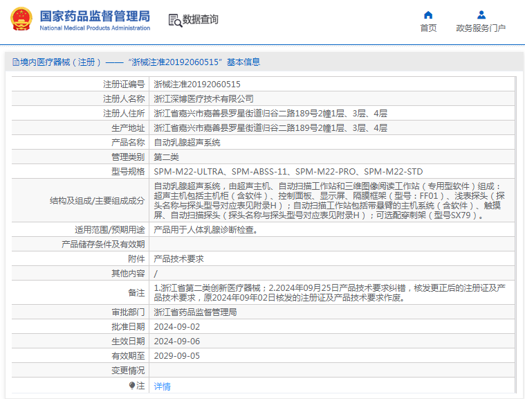Image resolution: width=525 pixels, height=399 pixels.
Task: Select the 生产地址 address value
Action: click(270, 127)
